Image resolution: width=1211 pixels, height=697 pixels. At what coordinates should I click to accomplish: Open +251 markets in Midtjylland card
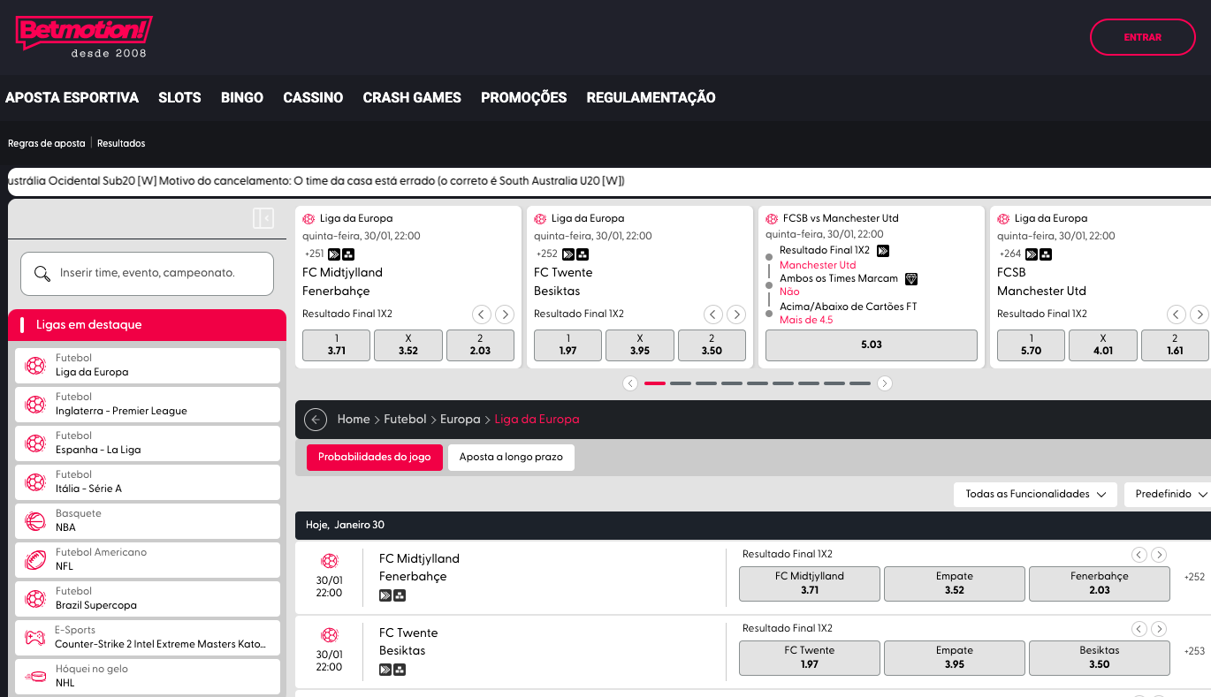point(314,254)
